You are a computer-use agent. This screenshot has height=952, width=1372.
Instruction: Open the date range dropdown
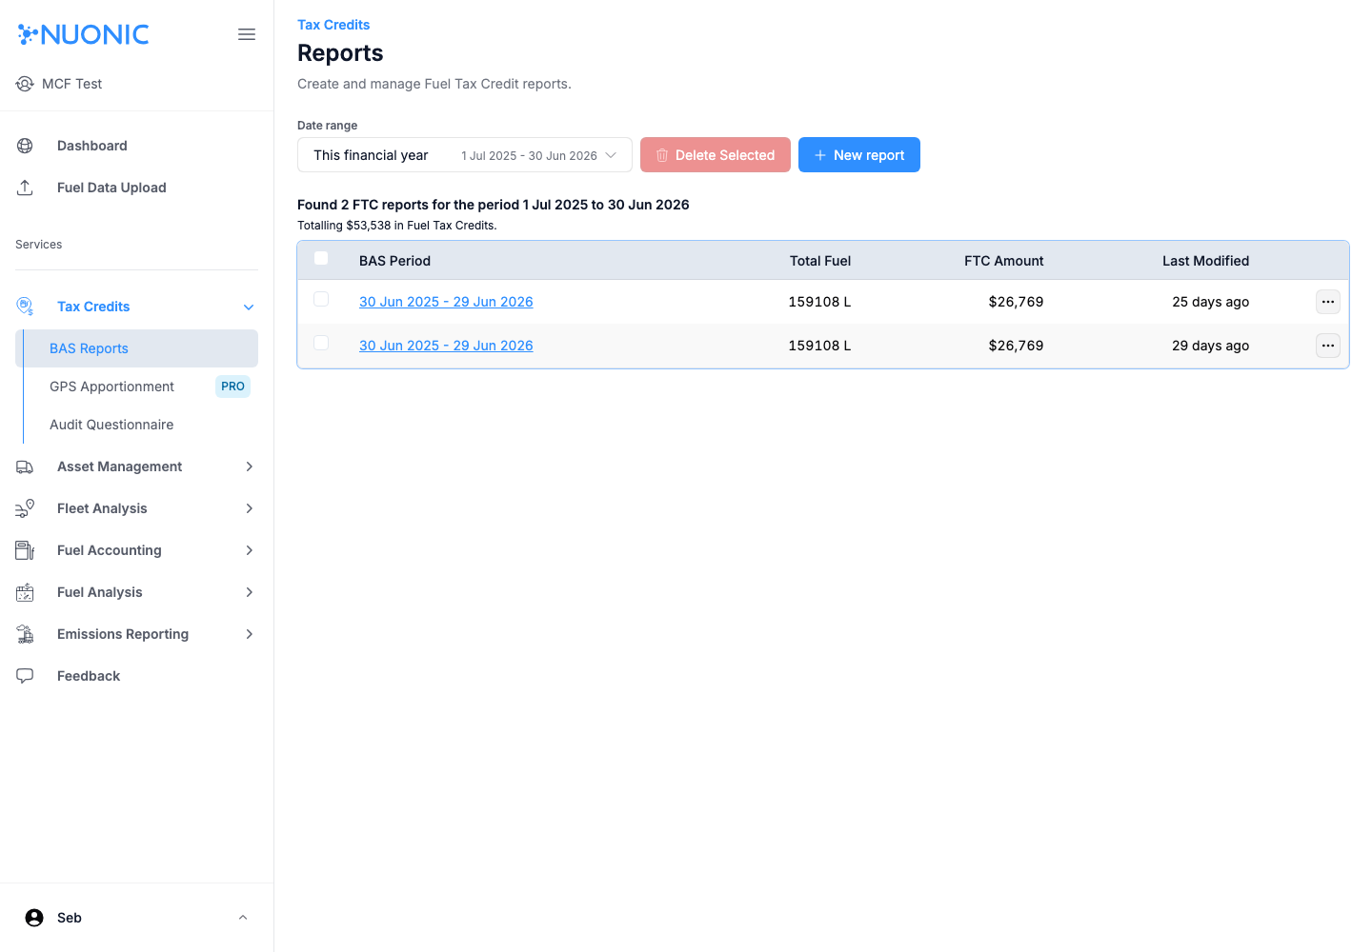click(464, 154)
